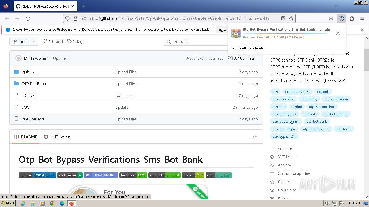Toggle reader view icon in address bar
This screenshot has height=207, width=369.
coord(283,18)
